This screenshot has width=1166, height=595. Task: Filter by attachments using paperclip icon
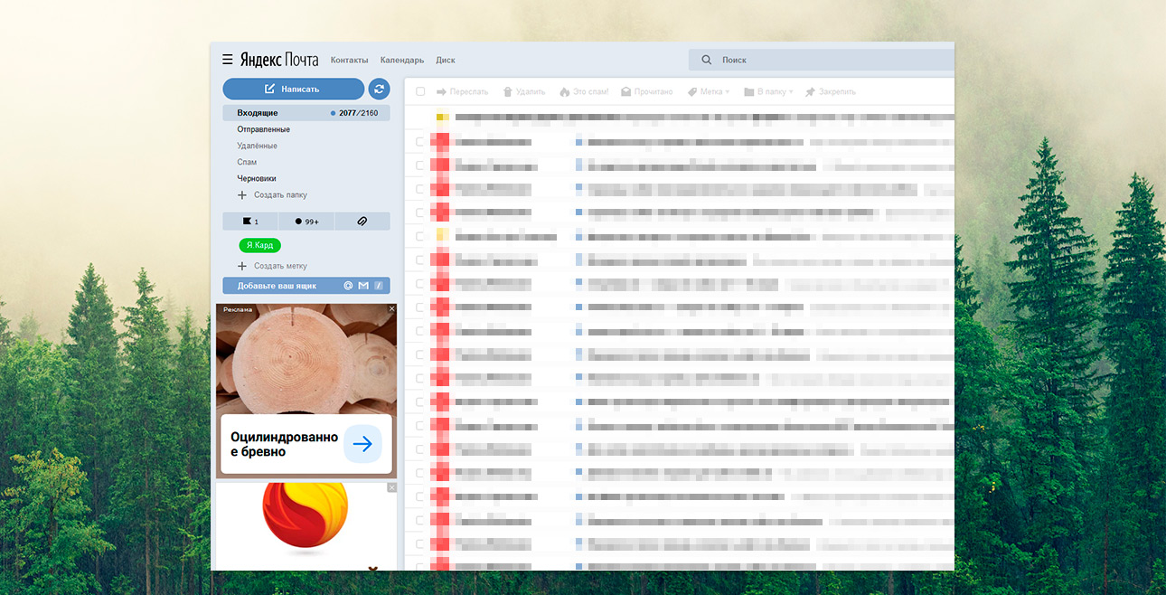point(362,222)
